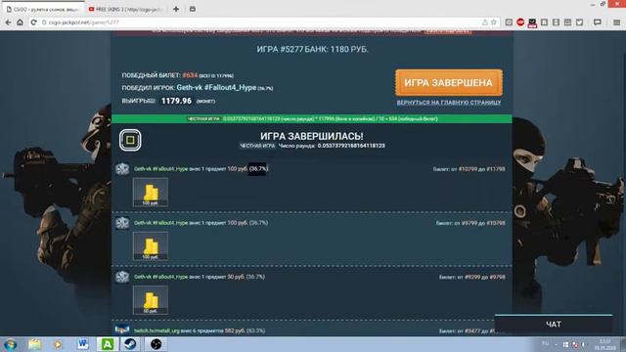Click the square stop icon beside ИГРА ЗАВЕРШИЛАСЬ
The width and height of the screenshot is (626, 352).
pyautogui.click(x=130, y=140)
